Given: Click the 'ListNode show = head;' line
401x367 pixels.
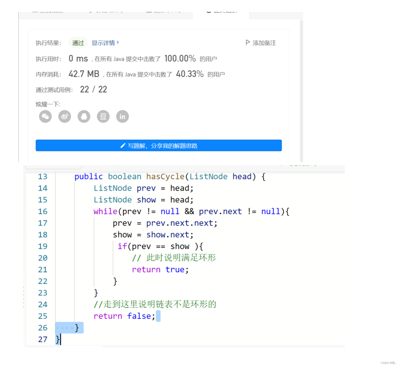Looking at the screenshot, I should tap(143, 200).
